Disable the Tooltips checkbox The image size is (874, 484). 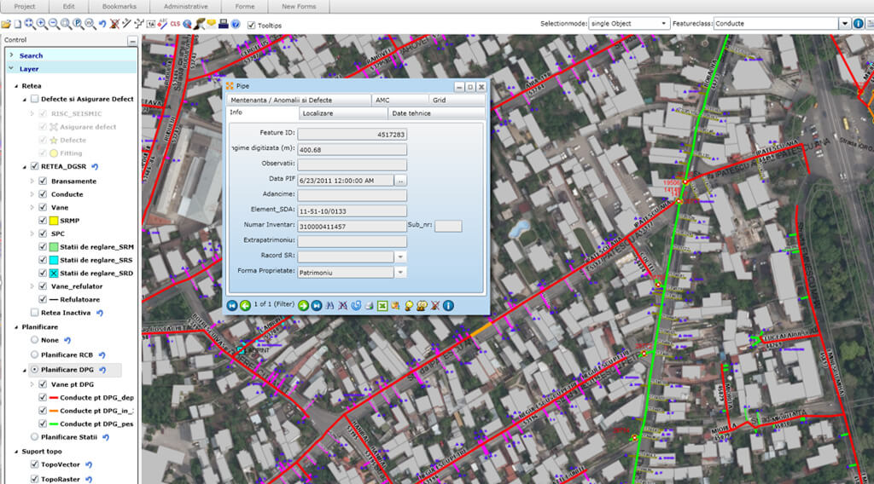[x=252, y=25]
